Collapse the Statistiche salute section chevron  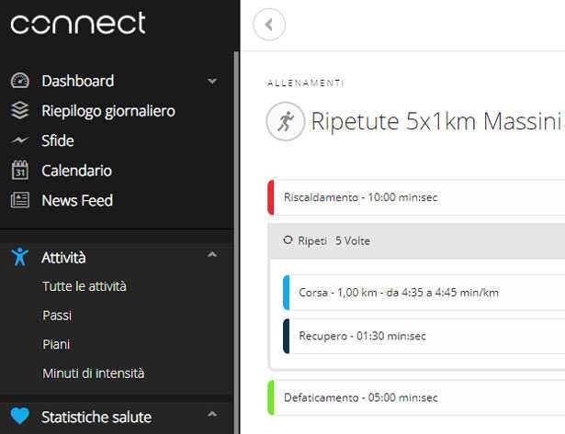pyautogui.click(x=212, y=416)
